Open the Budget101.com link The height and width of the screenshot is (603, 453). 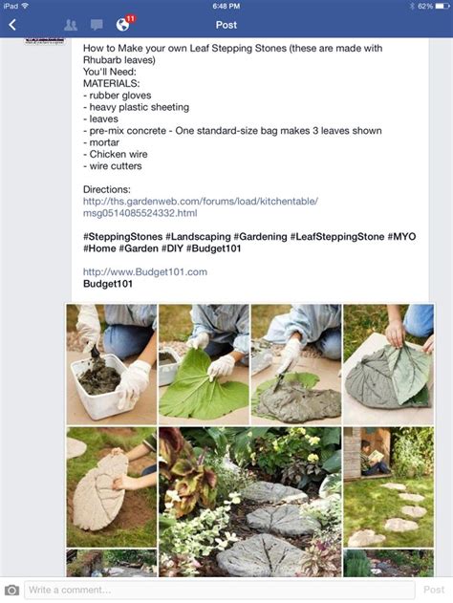point(145,272)
